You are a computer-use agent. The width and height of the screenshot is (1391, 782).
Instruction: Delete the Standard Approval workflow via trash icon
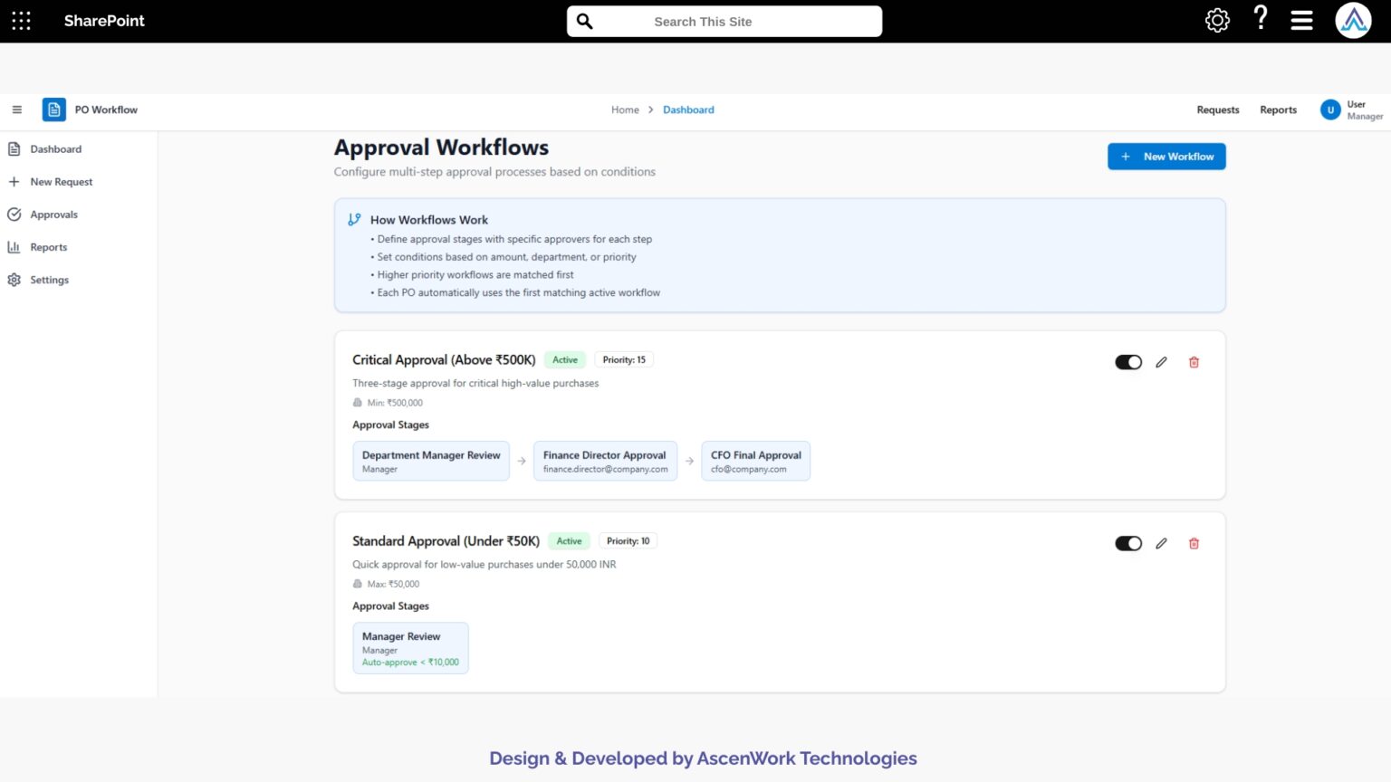point(1194,543)
